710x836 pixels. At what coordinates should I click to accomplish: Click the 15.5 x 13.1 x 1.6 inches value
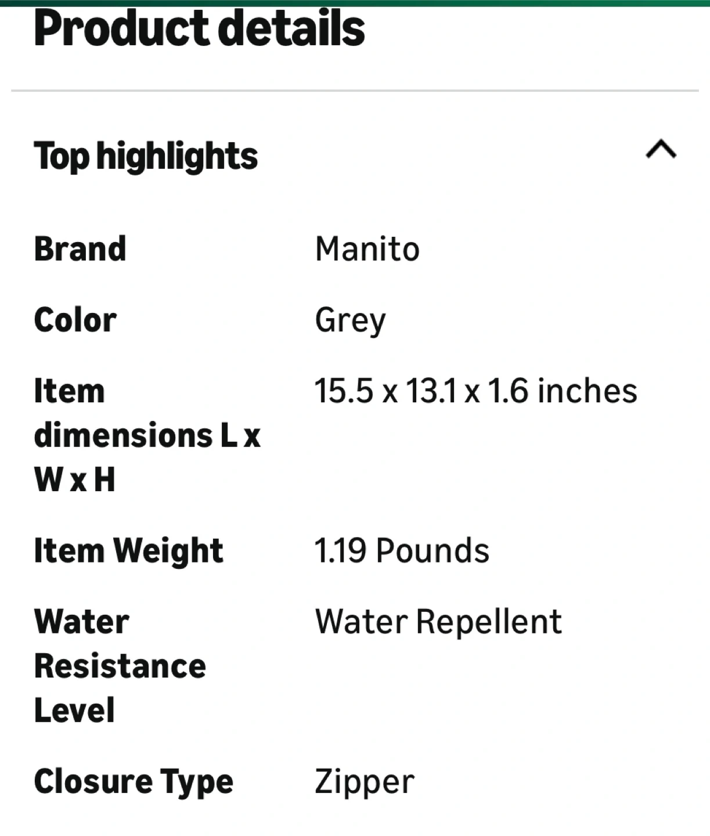tap(475, 391)
